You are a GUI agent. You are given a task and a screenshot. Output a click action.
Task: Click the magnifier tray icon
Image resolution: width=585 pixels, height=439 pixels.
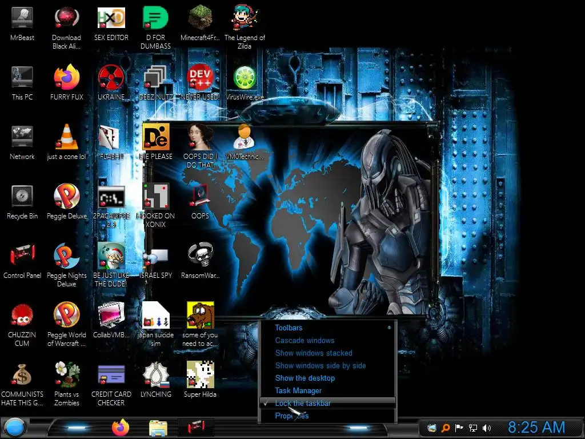click(445, 428)
